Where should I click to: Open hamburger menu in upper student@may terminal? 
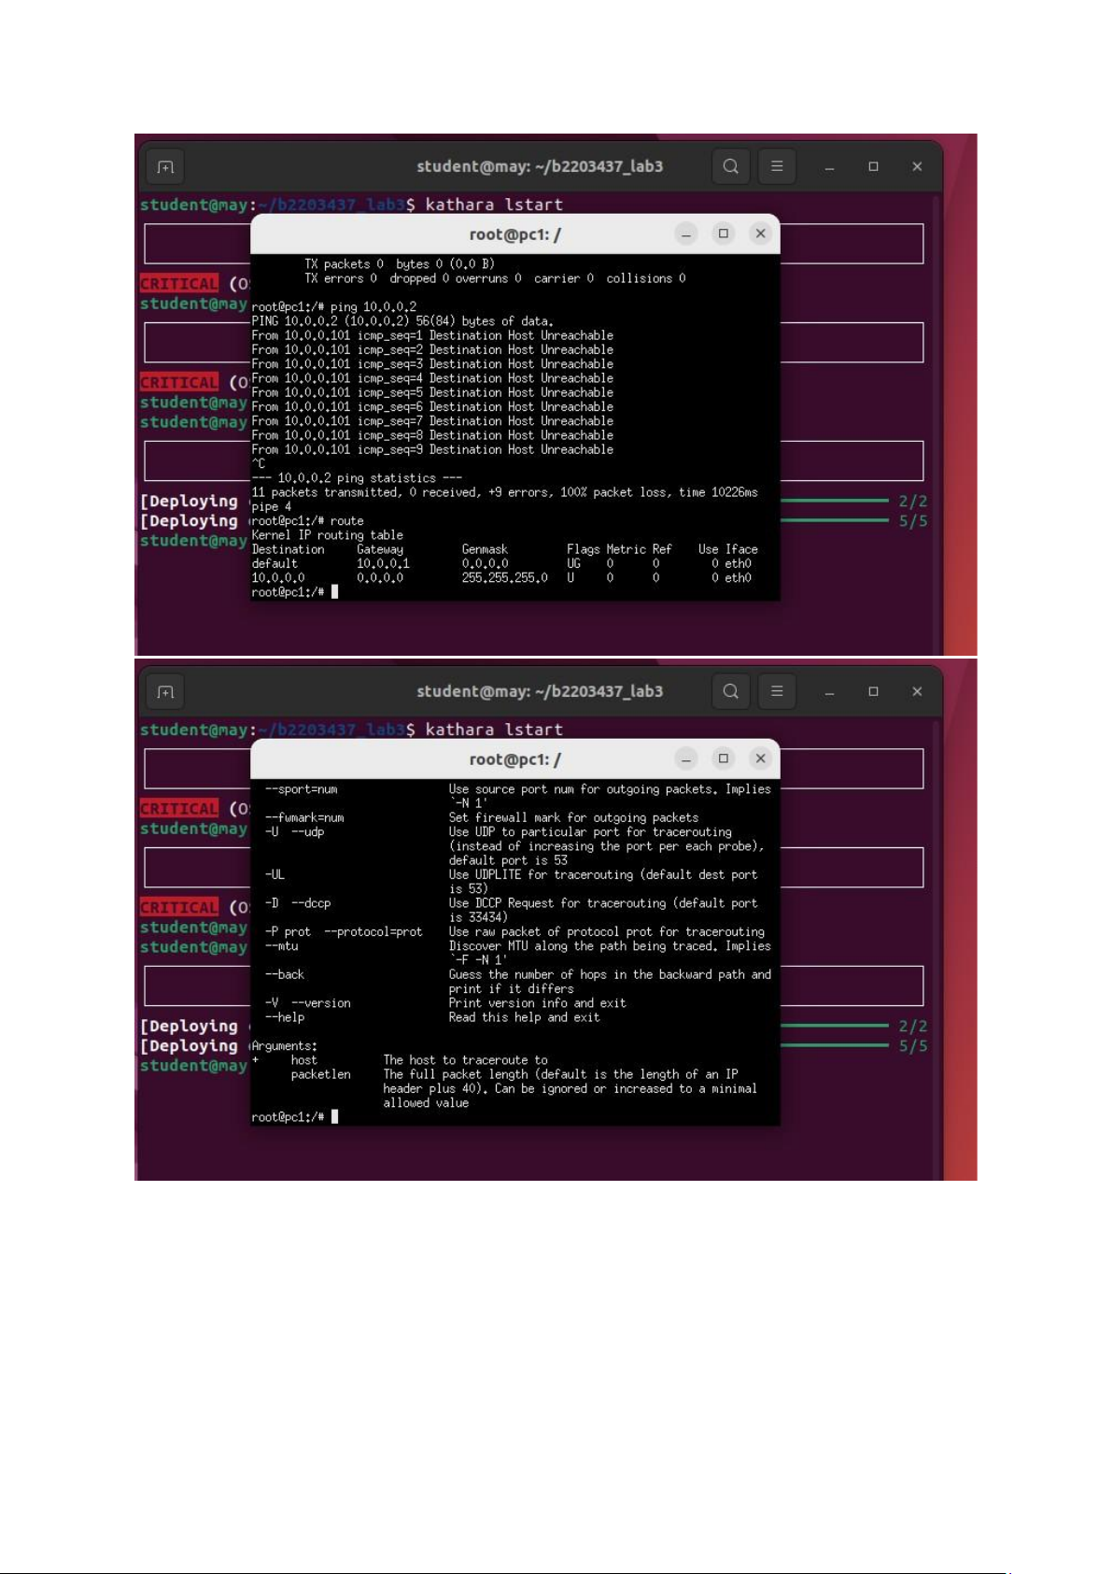[x=776, y=167]
